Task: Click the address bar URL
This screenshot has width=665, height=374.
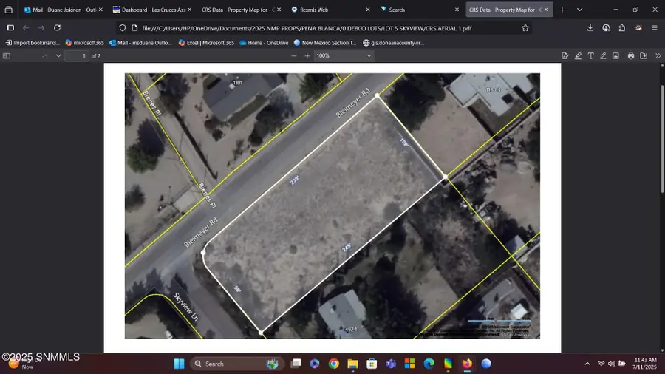Action: pos(307,28)
